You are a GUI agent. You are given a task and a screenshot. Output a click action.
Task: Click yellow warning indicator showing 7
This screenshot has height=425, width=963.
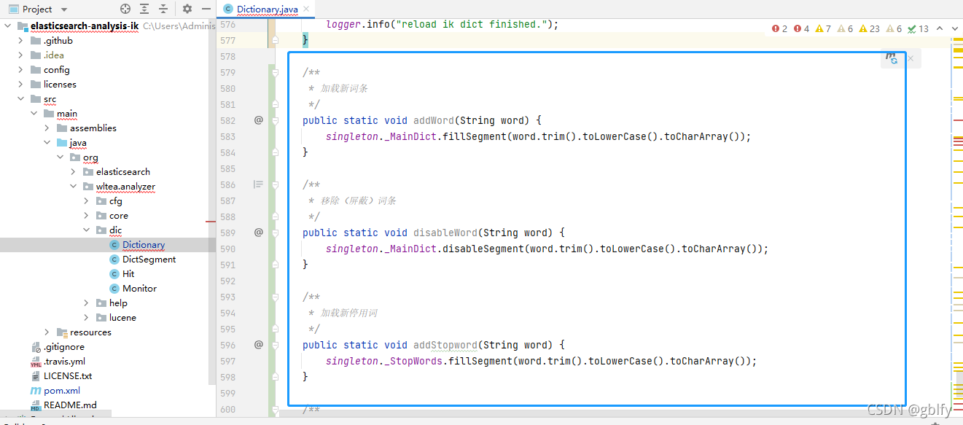tap(824, 28)
